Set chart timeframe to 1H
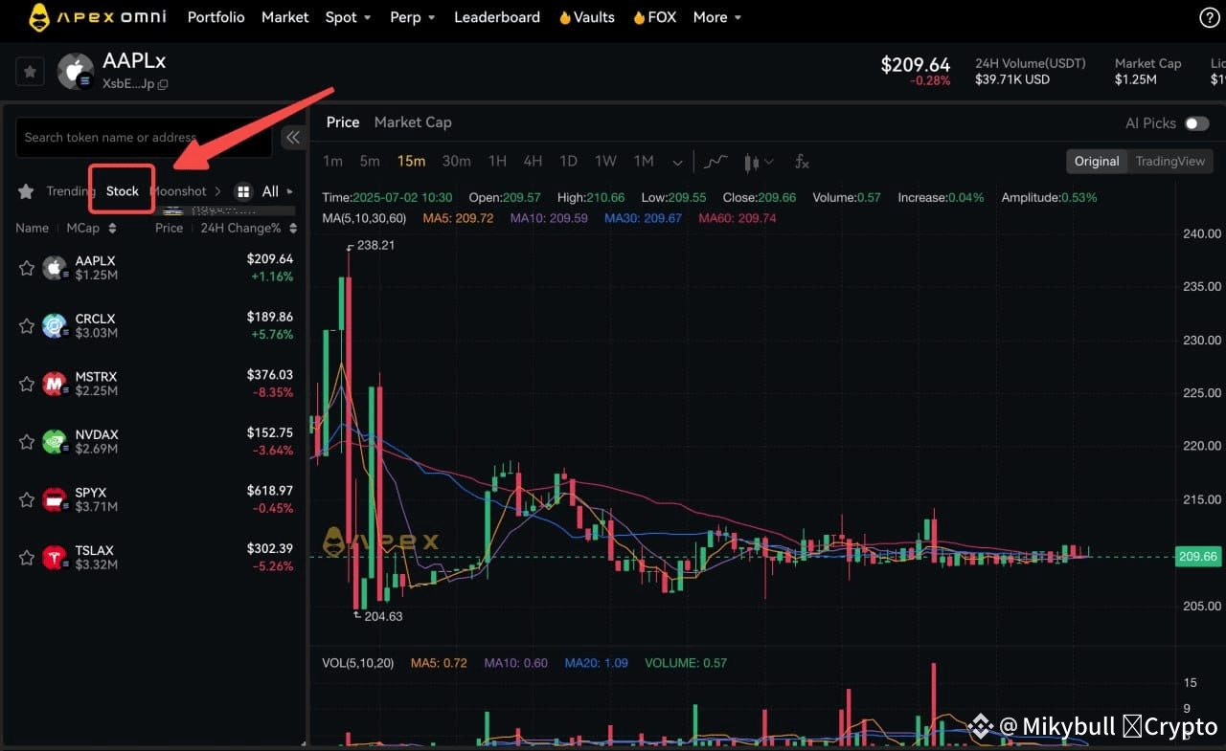The image size is (1226, 751). 497,162
